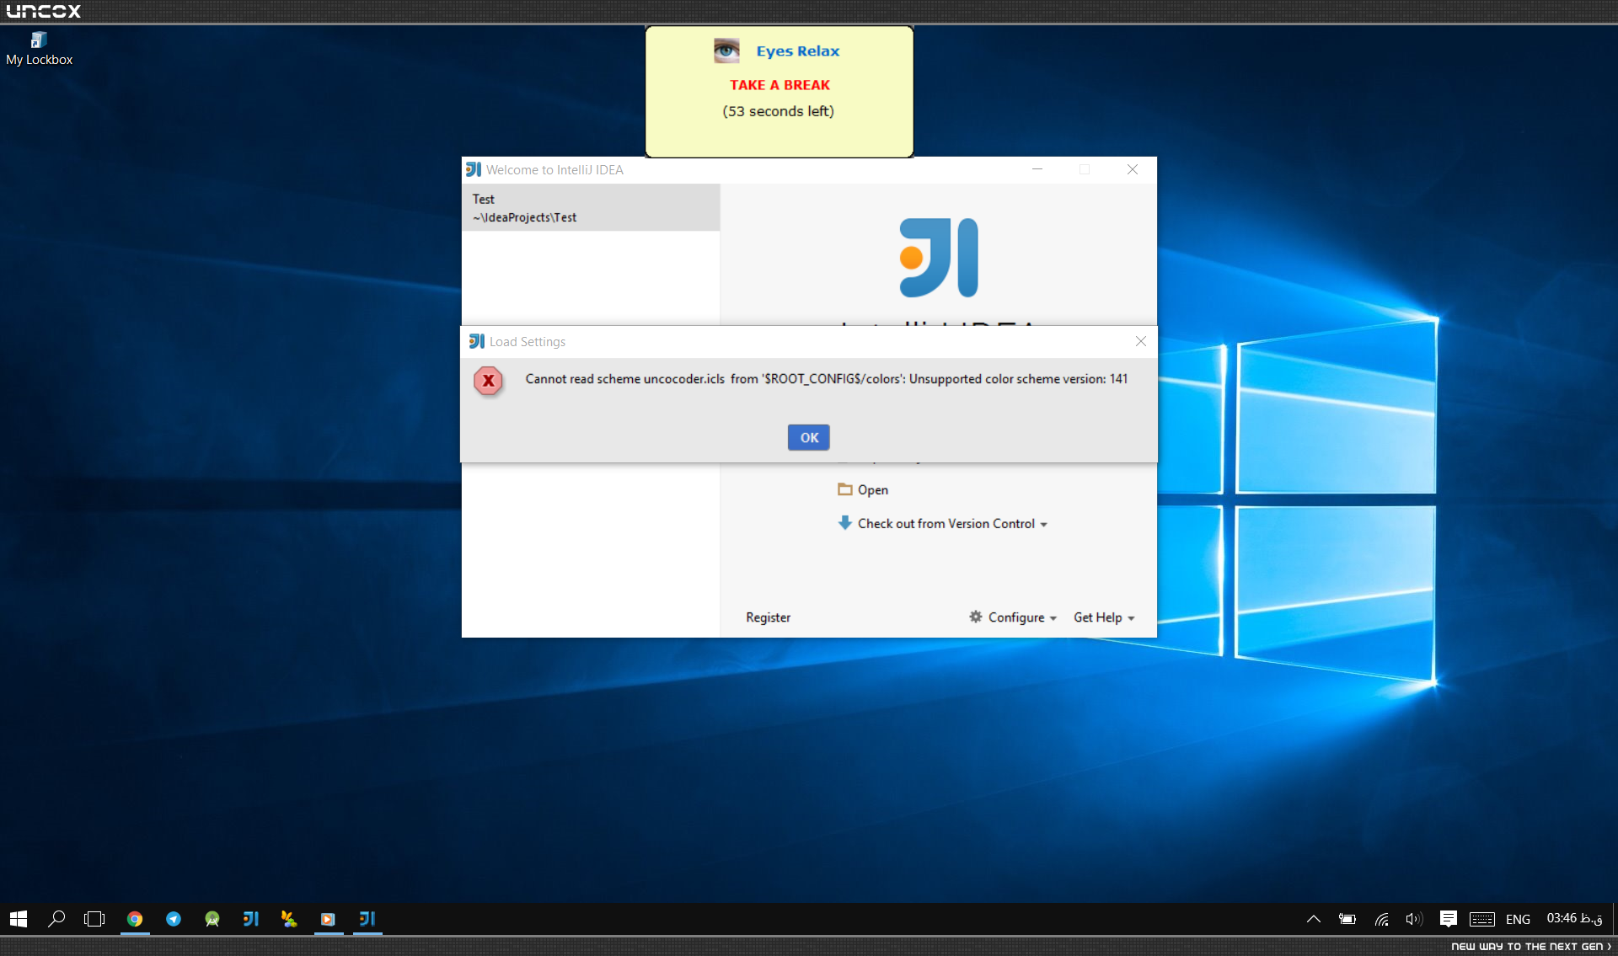The height and width of the screenshot is (956, 1618).
Task: Click the Open project option
Action: coord(863,489)
